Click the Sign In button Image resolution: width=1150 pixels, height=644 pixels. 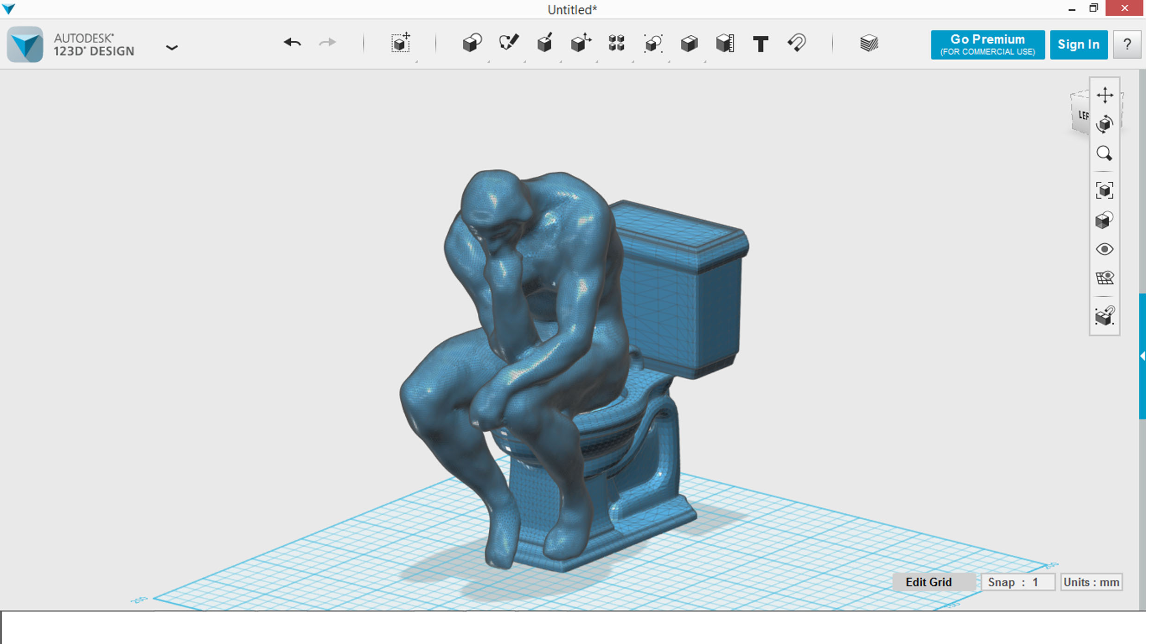(x=1079, y=45)
